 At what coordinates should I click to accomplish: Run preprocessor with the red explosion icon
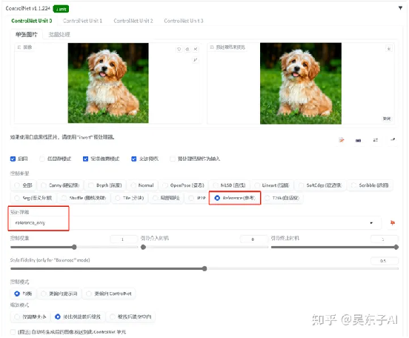coord(392,222)
